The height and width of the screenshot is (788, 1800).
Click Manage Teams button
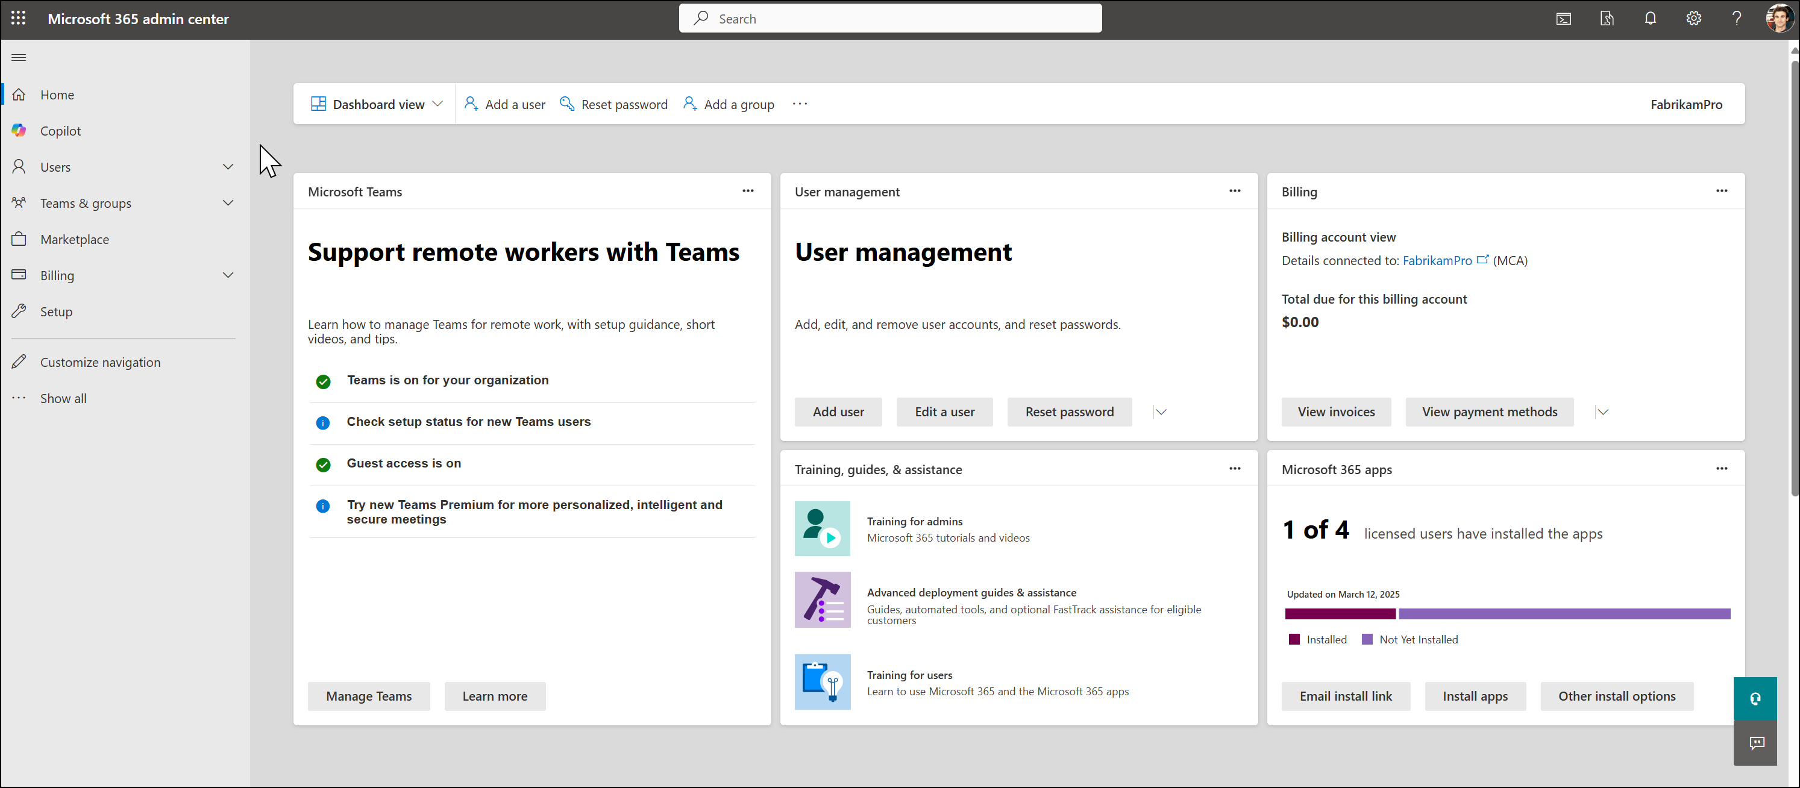point(368,696)
